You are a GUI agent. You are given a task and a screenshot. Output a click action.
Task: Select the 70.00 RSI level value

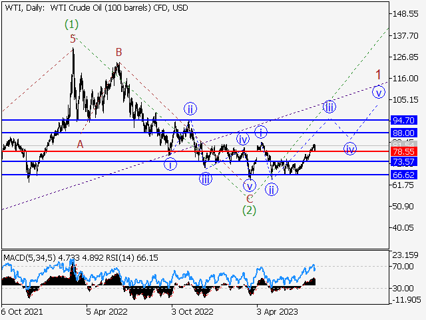(x=403, y=266)
